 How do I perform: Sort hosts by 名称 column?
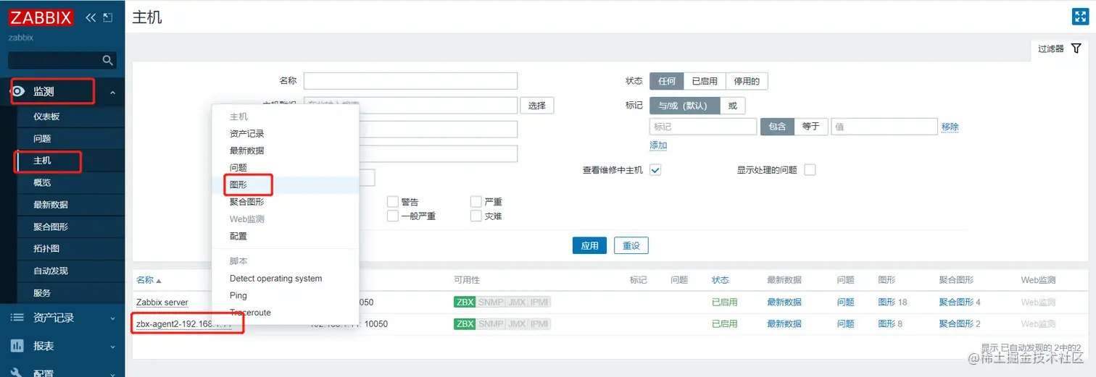pos(149,280)
